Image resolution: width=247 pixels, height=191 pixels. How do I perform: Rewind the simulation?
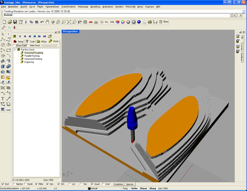click(44, 36)
